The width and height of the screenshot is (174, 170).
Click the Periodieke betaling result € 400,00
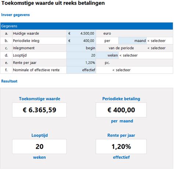pyautogui.click(x=121, y=110)
